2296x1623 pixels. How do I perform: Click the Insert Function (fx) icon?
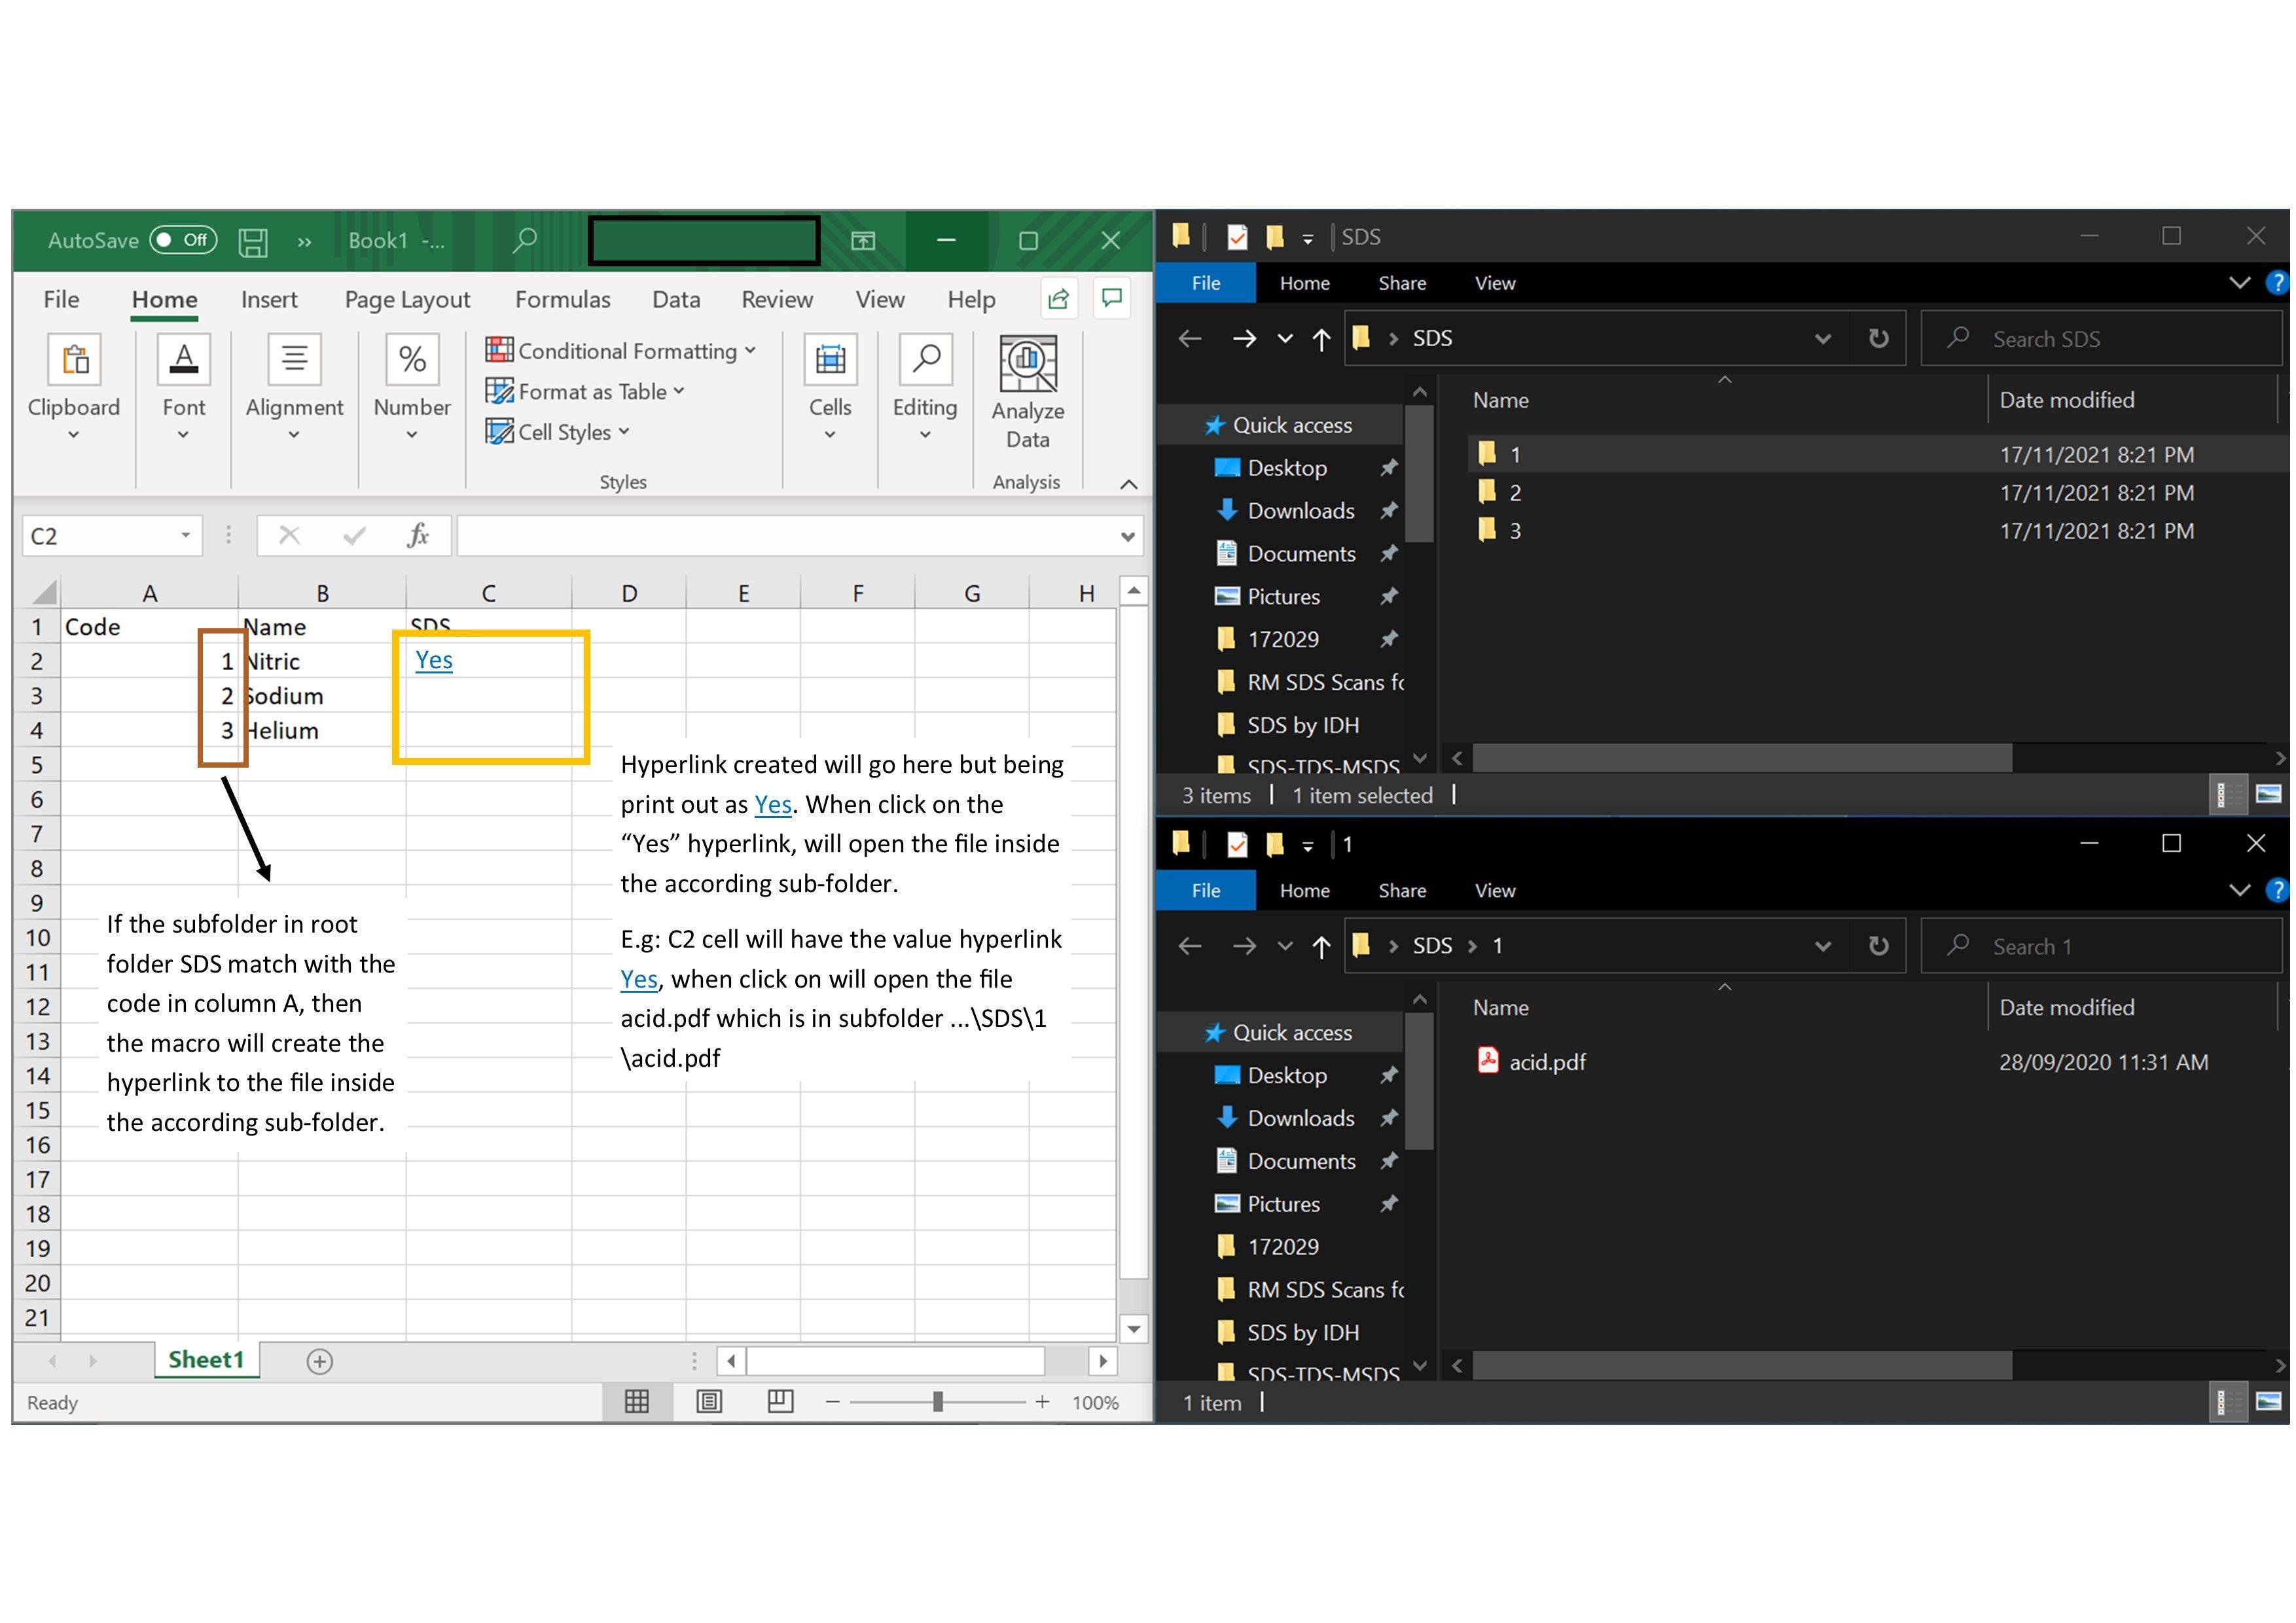tap(418, 534)
